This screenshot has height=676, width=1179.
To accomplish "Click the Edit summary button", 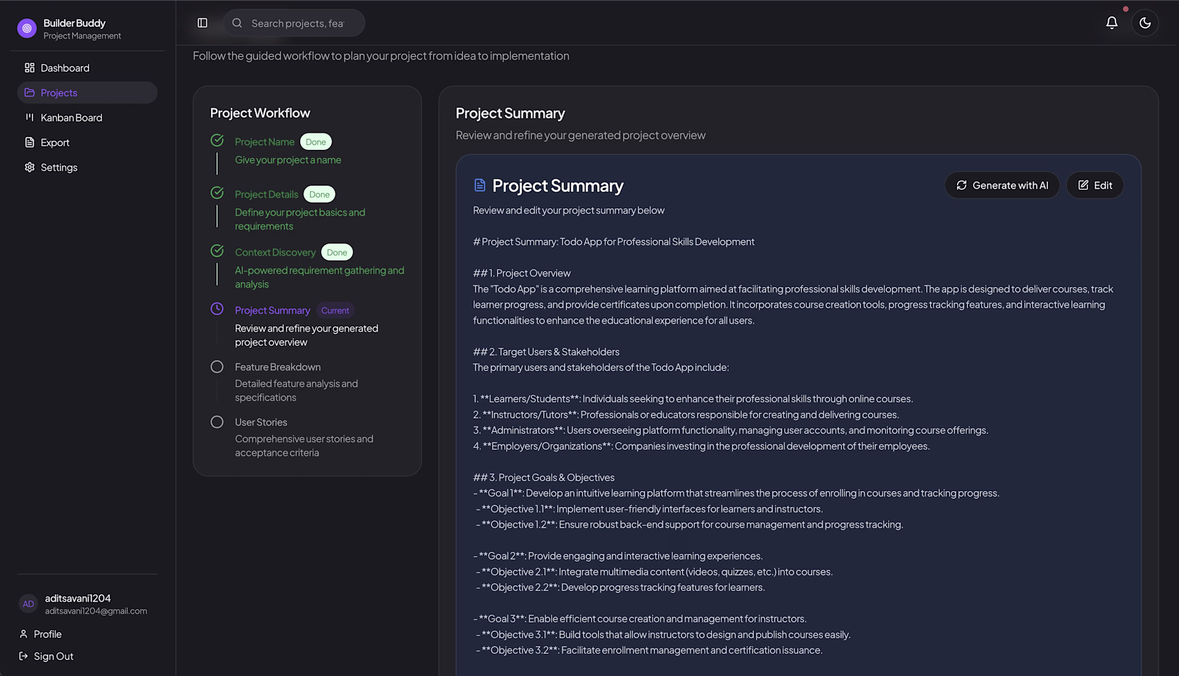I will 1095,185.
